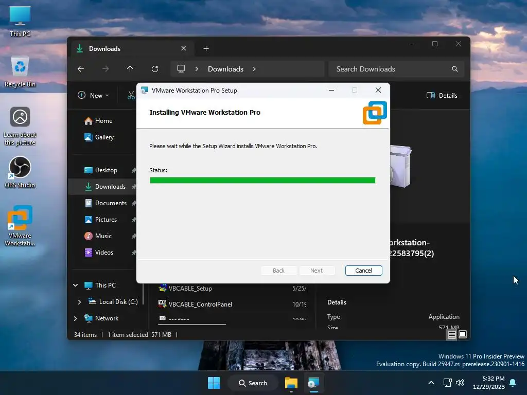527x395 pixels.
Task: Click the PC icon in the address bar
Action: coord(181,69)
